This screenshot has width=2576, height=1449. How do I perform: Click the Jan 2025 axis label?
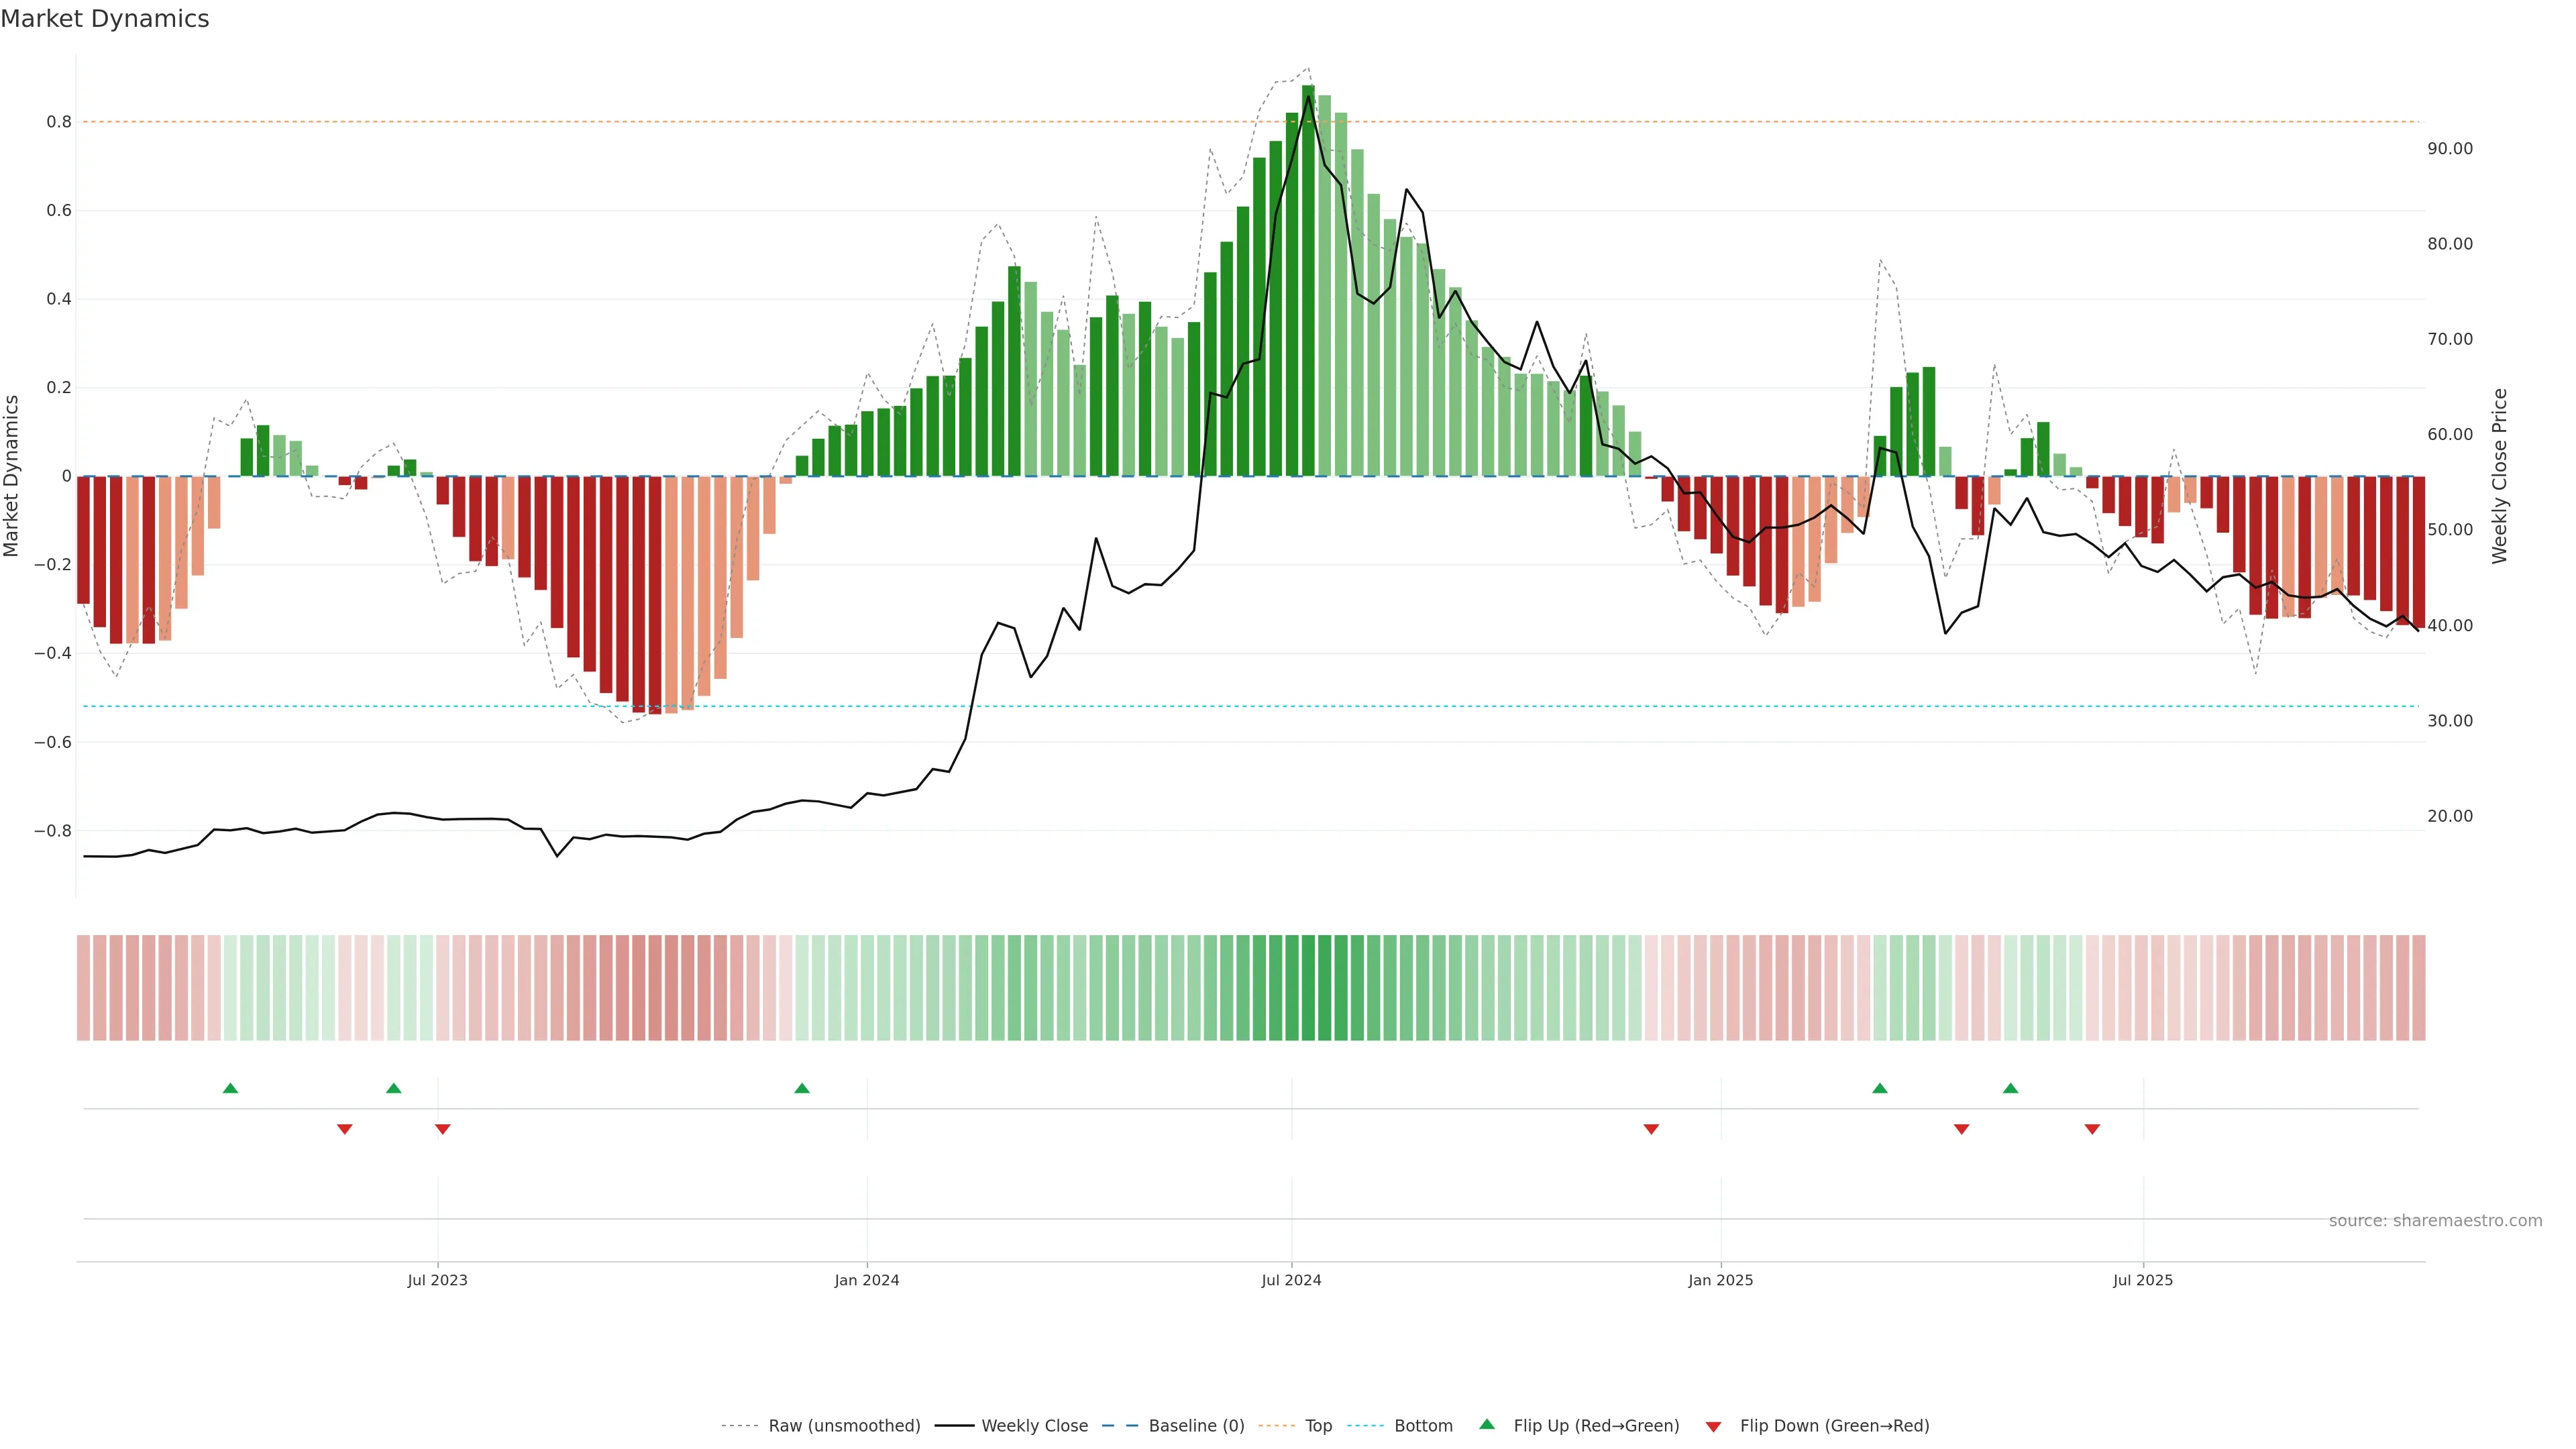click(1720, 1280)
